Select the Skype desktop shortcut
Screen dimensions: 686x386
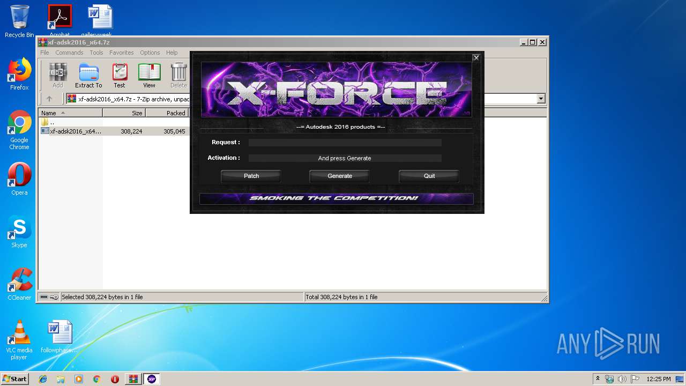click(19, 232)
